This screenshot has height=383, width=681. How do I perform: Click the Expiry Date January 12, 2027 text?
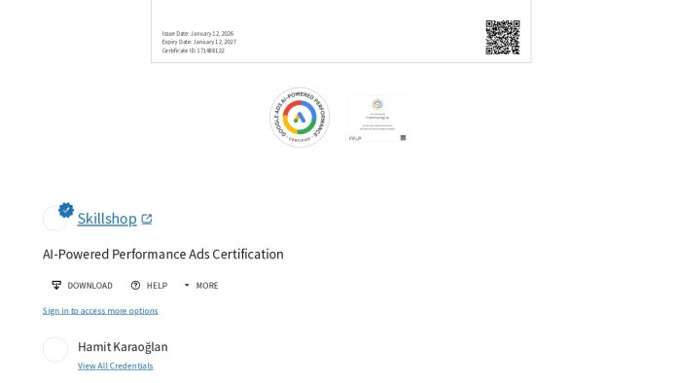(x=199, y=42)
